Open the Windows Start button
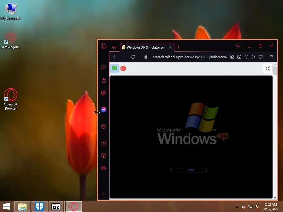 7,206
